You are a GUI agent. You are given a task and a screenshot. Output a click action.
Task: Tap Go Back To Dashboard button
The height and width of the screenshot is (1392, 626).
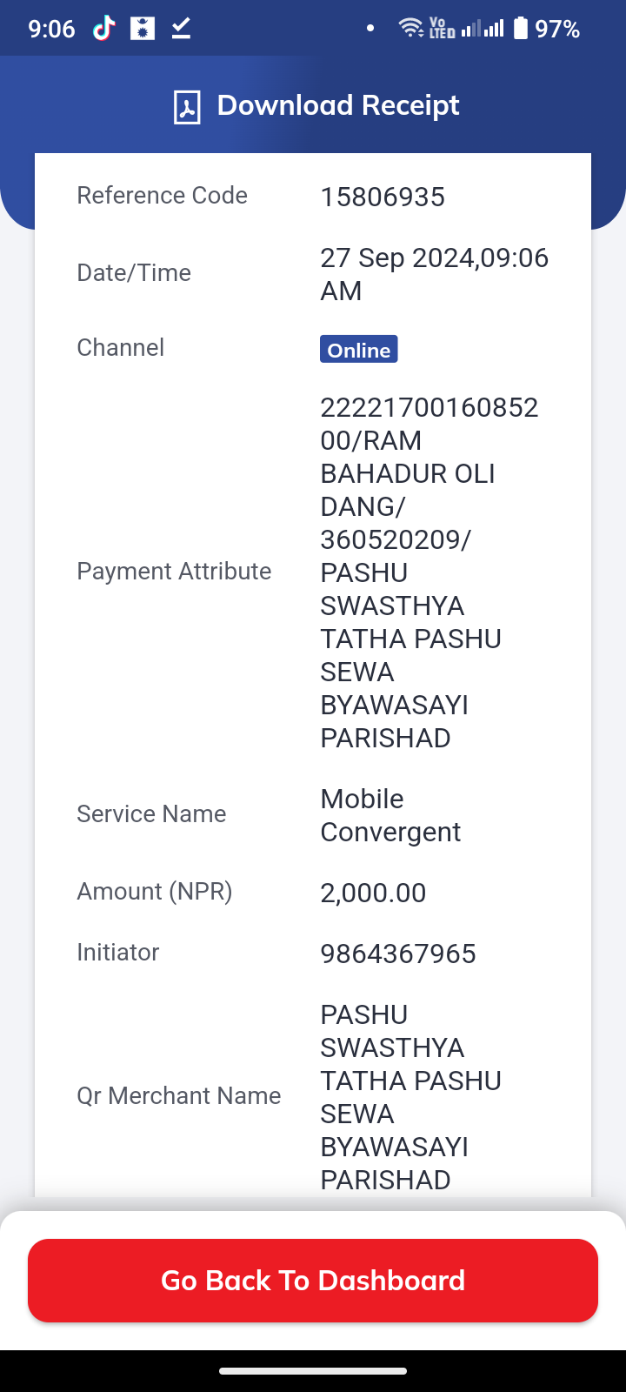[313, 1281]
